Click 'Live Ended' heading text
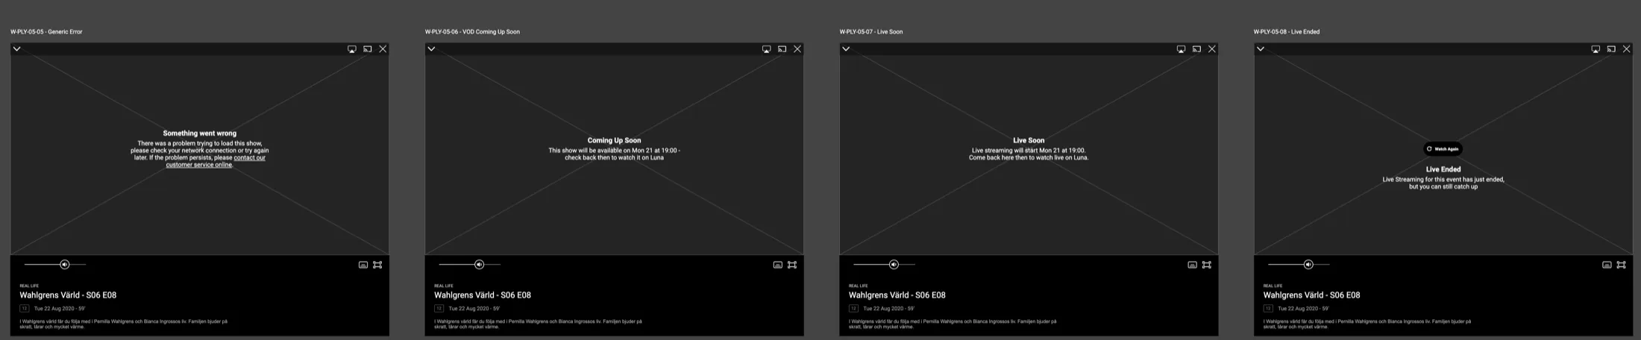Image resolution: width=1641 pixels, height=340 pixels. click(1443, 169)
